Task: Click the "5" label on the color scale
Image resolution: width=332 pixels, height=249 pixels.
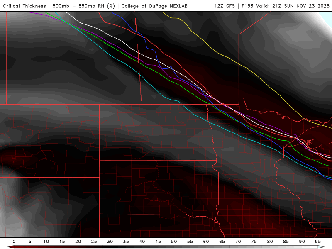Action: point(30,242)
